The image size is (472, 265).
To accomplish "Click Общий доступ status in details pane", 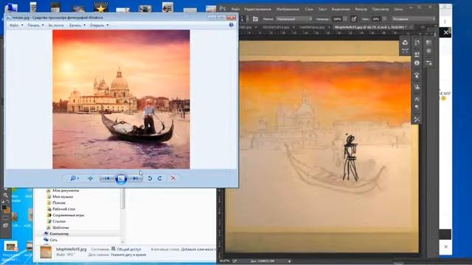I will coord(130,249).
